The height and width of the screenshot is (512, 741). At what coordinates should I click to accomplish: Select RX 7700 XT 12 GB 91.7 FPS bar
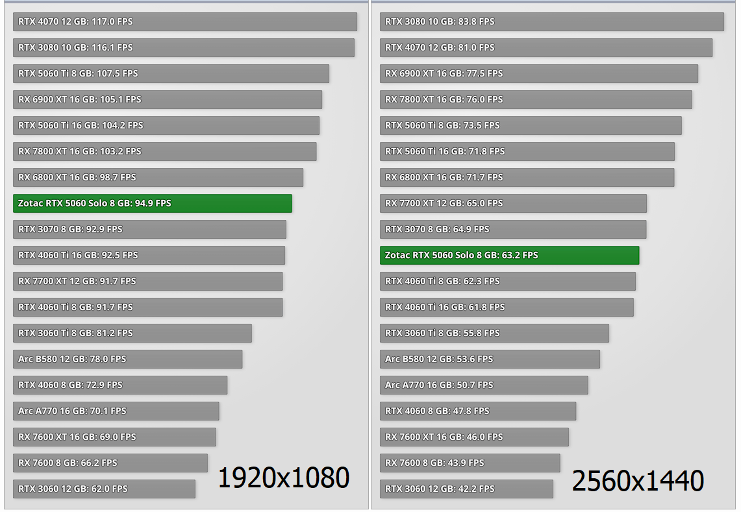coord(148,282)
